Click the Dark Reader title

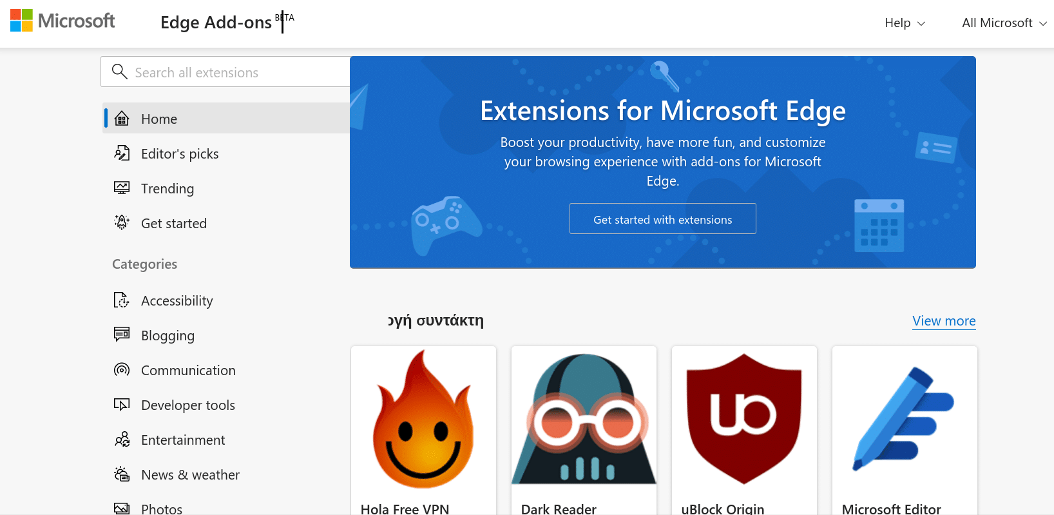[x=559, y=509]
